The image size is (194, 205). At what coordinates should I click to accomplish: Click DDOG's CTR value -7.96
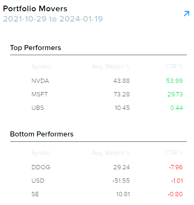[176, 167]
